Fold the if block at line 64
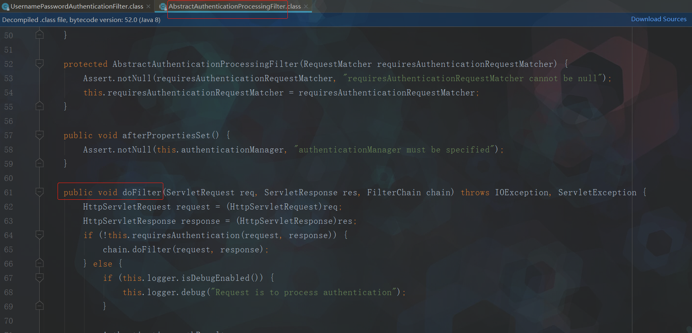The width and height of the screenshot is (692, 333). 40,235
